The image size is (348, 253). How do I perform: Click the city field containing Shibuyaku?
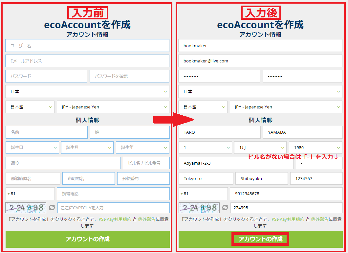pyautogui.click(x=261, y=178)
